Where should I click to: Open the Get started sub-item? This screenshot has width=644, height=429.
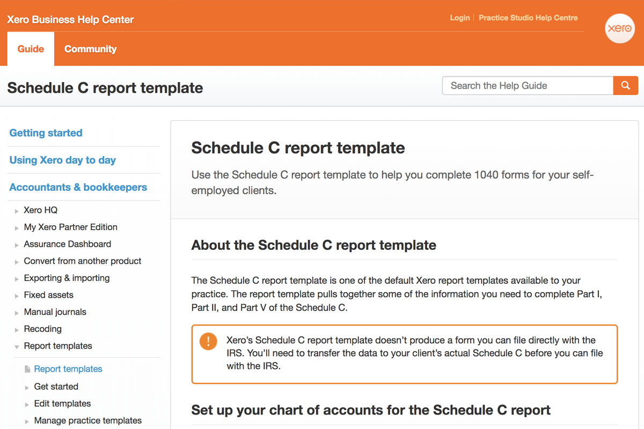(x=56, y=387)
